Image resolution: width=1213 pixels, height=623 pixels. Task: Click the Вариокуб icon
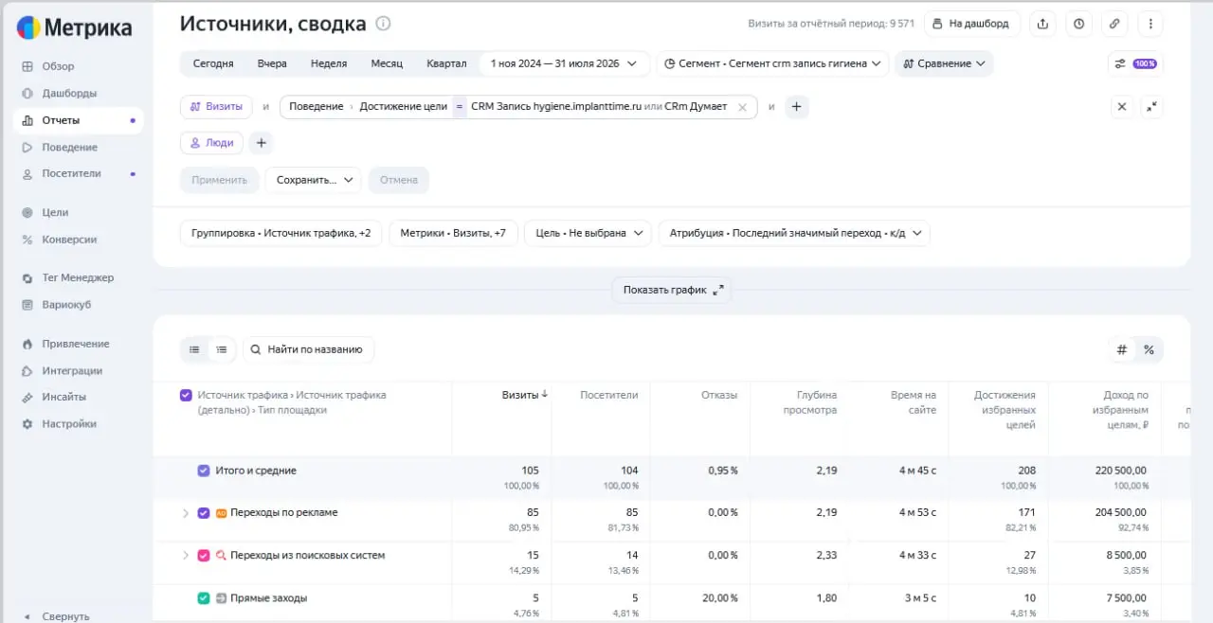27,305
